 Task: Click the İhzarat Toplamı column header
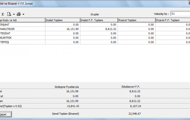136,20
